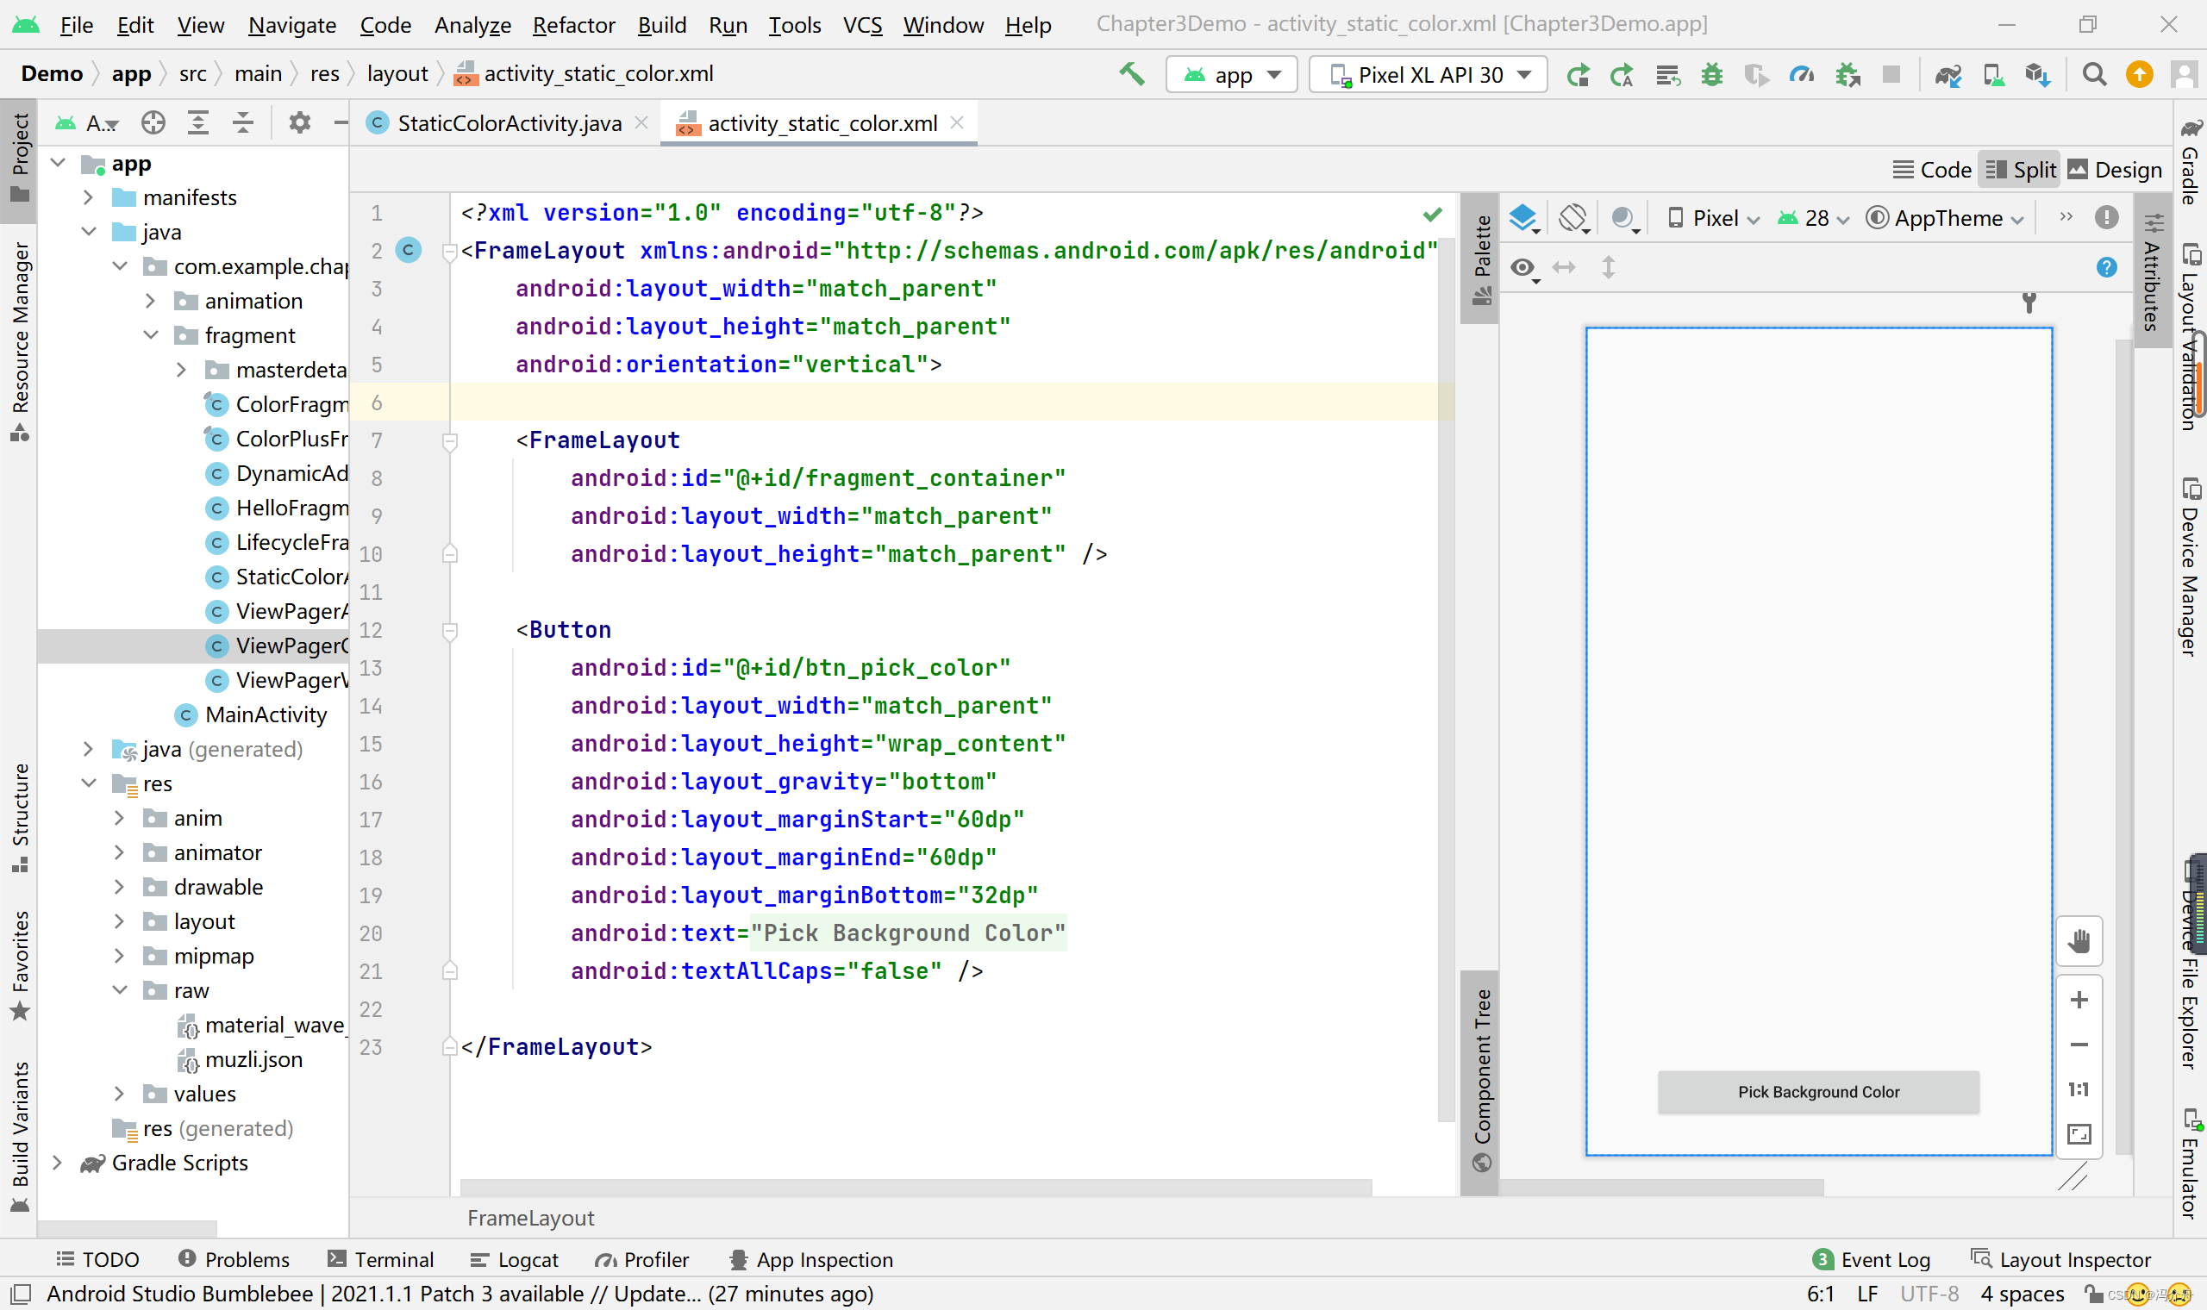Click the Search Everywhere magnifier icon
The height and width of the screenshot is (1310, 2207).
(2094, 75)
